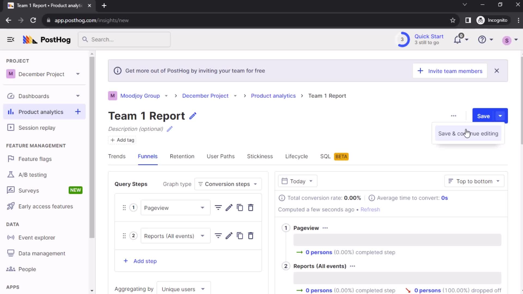
Task: Edit the insight title with pencil icon
Action: pyautogui.click(x=193, y=116)
